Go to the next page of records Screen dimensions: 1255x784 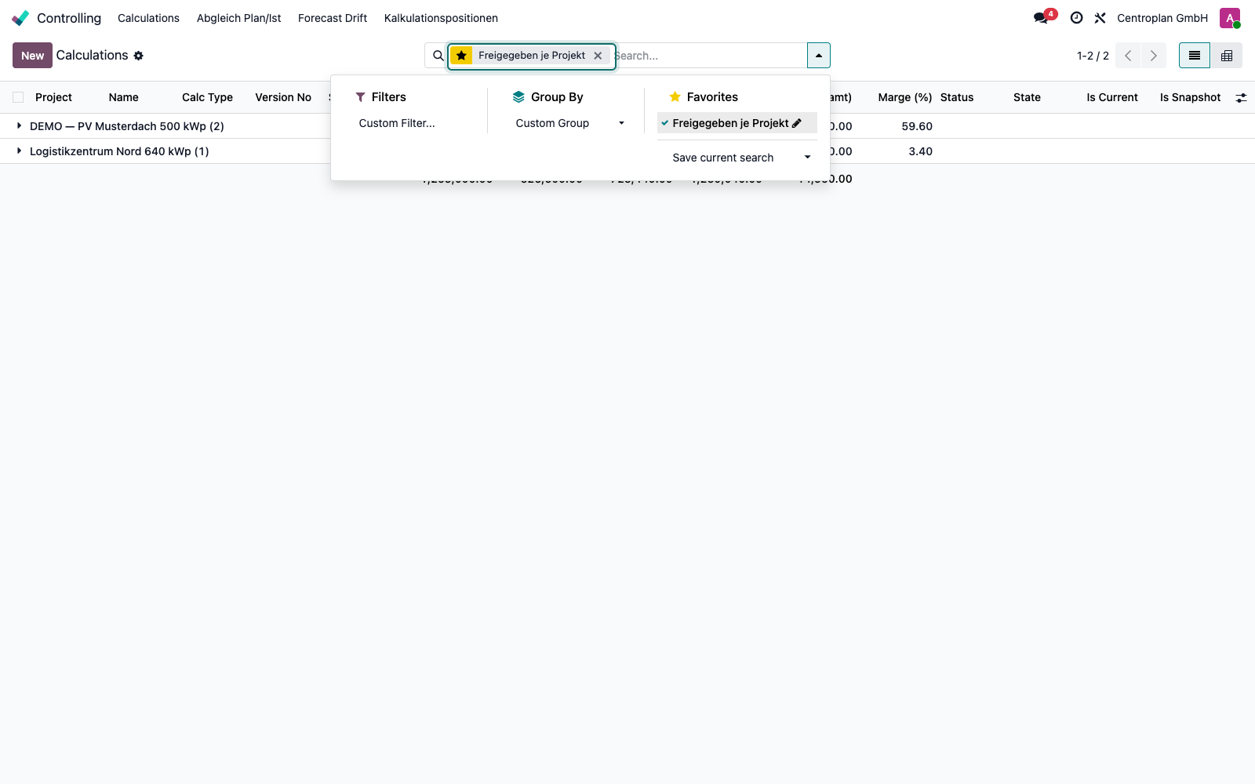(1153, 56)
